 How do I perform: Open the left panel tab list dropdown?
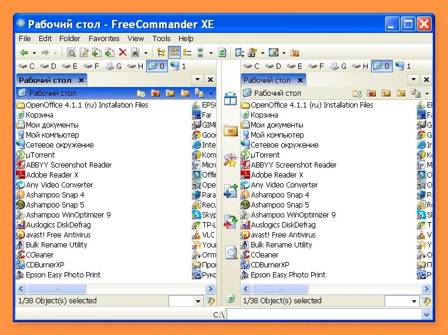[x=197, y=79]
